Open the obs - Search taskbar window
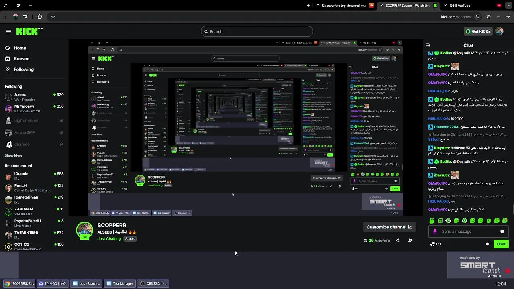Viewport: 514px width, 289px height. pos(86,283)
